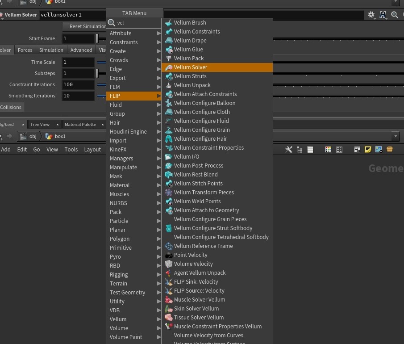Pick the Vellum Drape node
This screenshot has width=404, height=344.
(217, 41)
